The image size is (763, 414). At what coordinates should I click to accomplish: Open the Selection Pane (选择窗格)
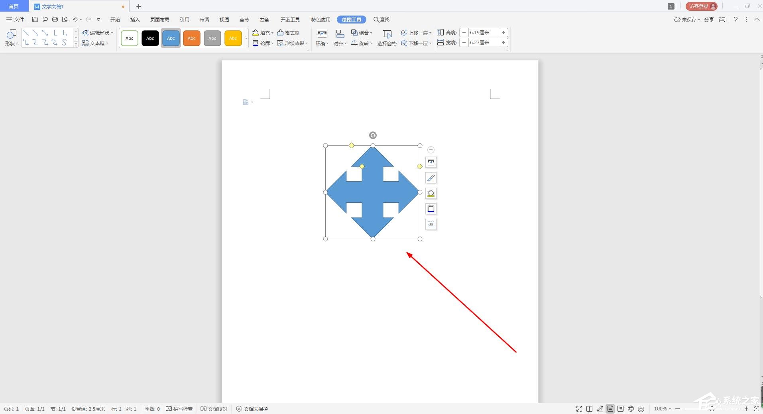(x=387, y=38)
